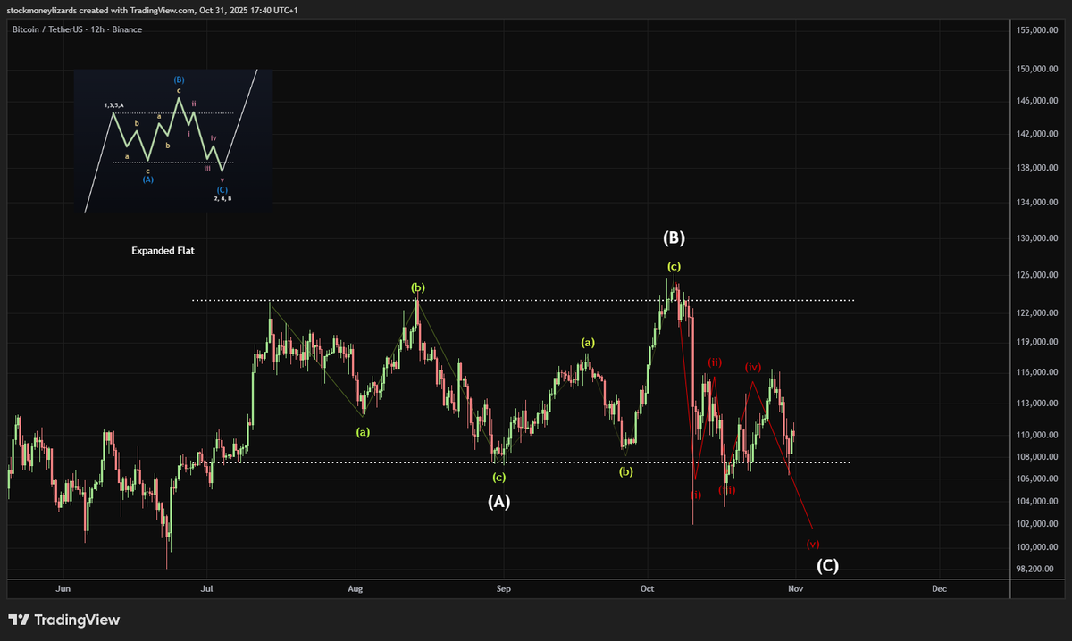The image size is (1072, 641).
Task: Click the Jul label on the time axis
Action: coord(205,588)
